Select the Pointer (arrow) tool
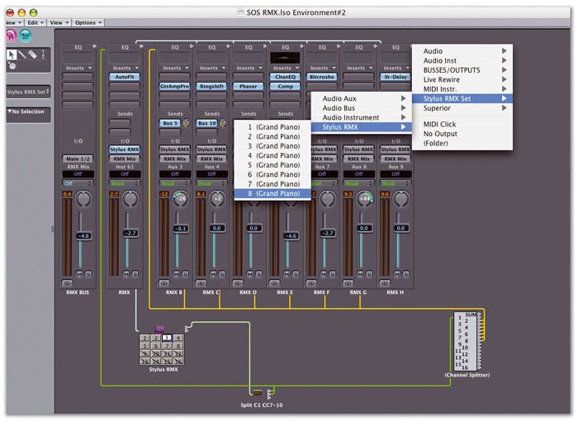Viewport: 578px width, 422px height. click(x=12, y=55)
